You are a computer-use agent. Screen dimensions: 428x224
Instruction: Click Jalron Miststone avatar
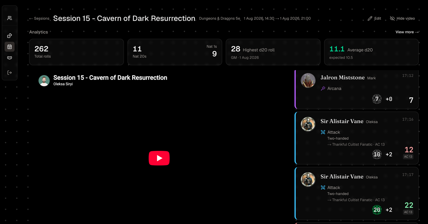pos(308,81)
